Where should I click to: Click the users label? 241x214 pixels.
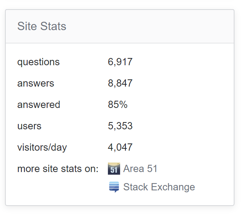(29, 126)
